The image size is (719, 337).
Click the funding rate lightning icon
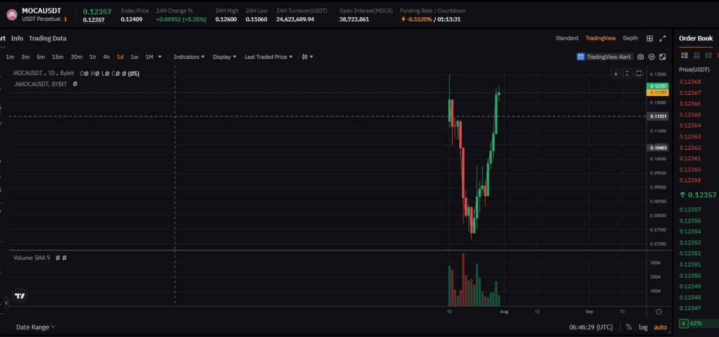pyautogui.click(x=403, y=19)
